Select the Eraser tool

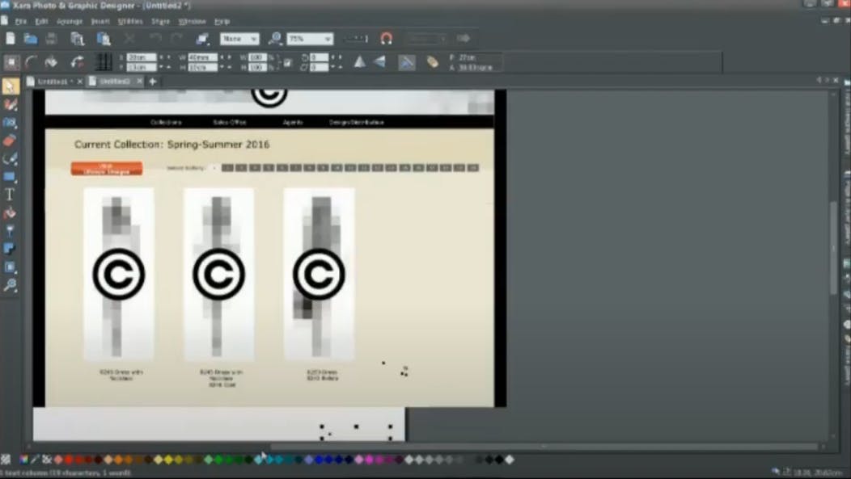[x=10, y=141]
